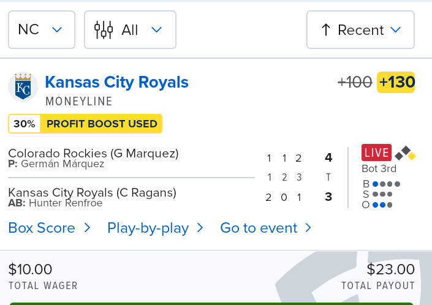The width and height of the screenshot is (432, 305).
Task: Click the up arrow sort icon
Action: click(x=326, y=30)
